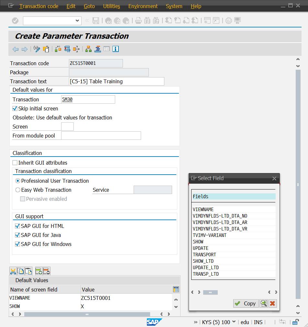The image size is (308, 327).
Task: Open the Goto menu
Action: pos(89,6)
